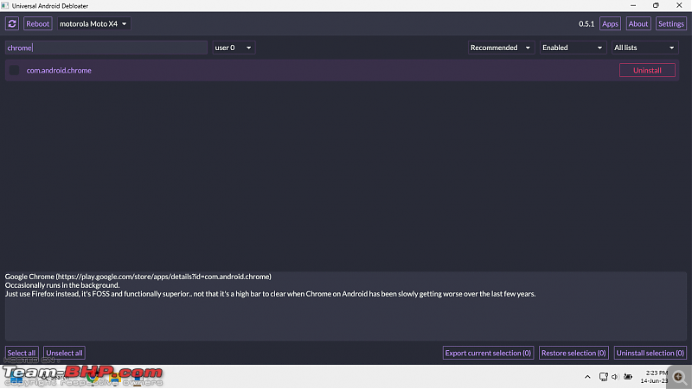Click Select all button
Screen dimensions: 692x389
[21, 353]
